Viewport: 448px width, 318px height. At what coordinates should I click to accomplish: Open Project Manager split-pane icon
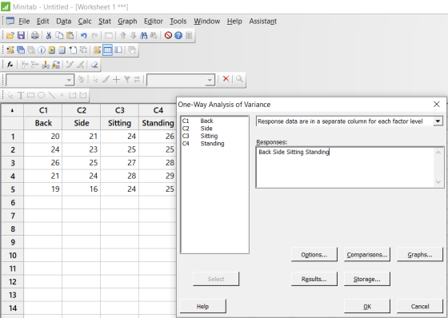coord(118,50)
